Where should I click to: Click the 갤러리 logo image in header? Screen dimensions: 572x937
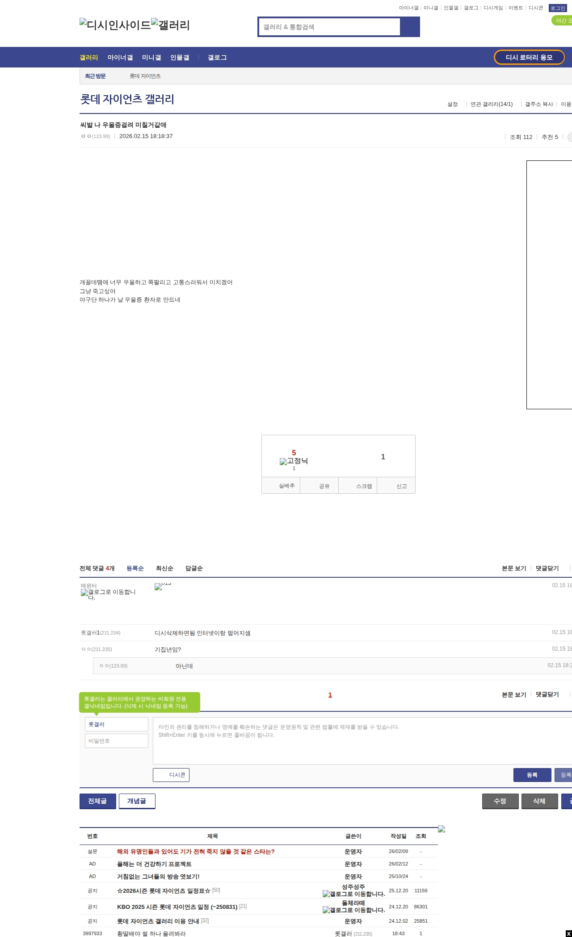tap(170, 25)
